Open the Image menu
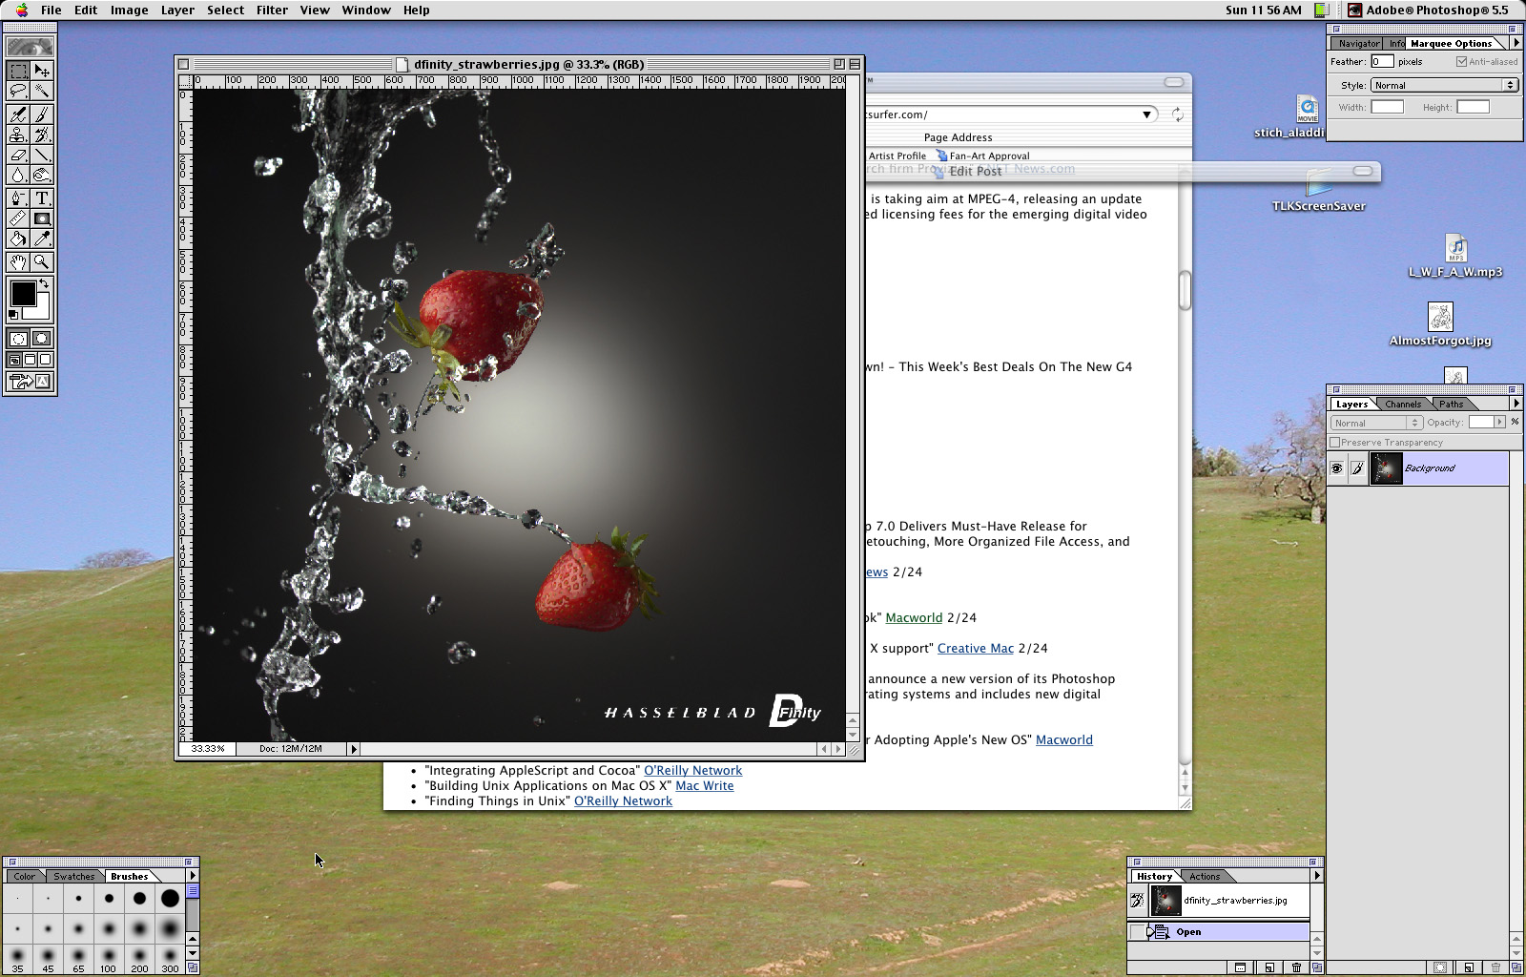Viewport: 1526px width, 977px height. pos(129,10)
